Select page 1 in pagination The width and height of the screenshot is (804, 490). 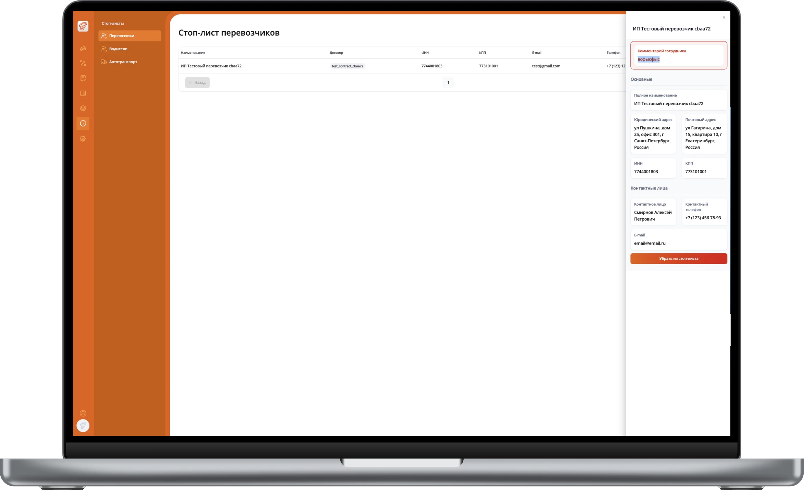click(448, 82)
